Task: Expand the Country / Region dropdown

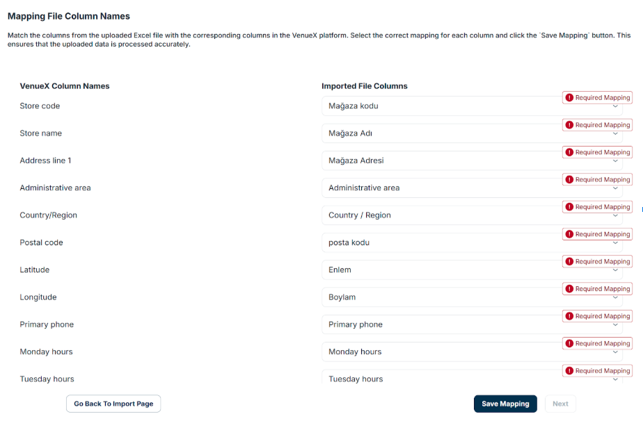Action: point(472,215)
